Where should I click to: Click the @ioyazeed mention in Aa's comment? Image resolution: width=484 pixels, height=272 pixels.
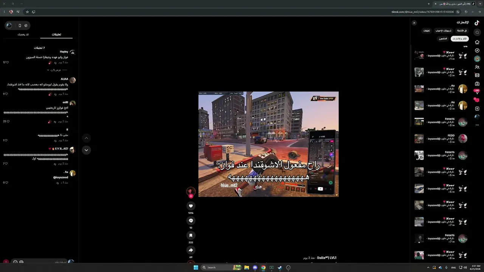(60, 177)
